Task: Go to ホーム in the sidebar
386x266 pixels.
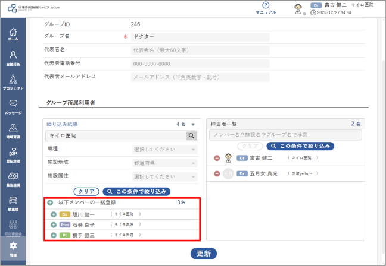Action: tap(13, 34)
